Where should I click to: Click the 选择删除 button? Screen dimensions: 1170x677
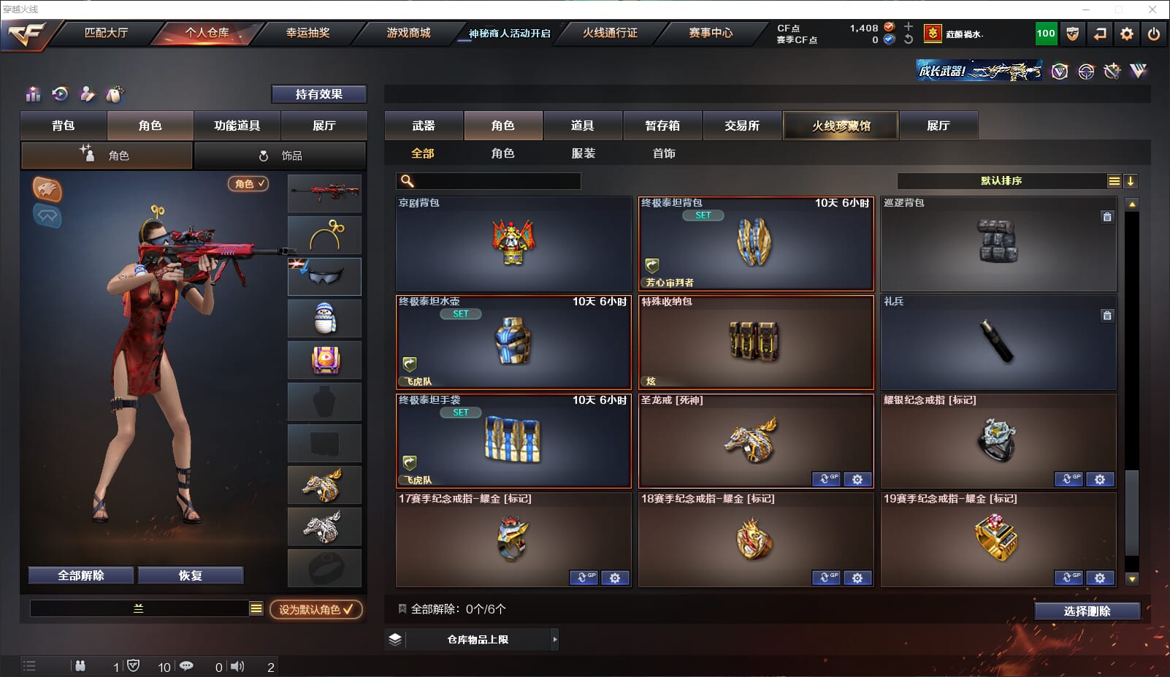pos(1087,611)
